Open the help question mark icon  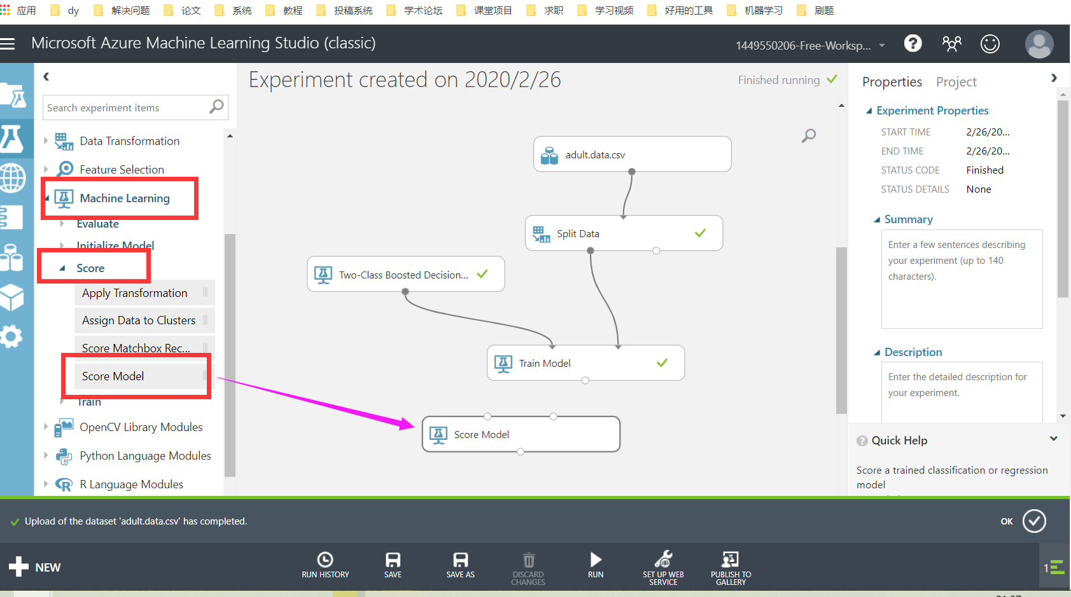pos(913,43)
